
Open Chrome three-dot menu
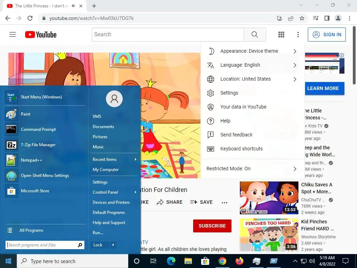[x=349, y=18]
